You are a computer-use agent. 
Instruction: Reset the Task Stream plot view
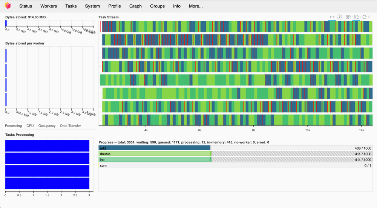(x=364, y=17)
